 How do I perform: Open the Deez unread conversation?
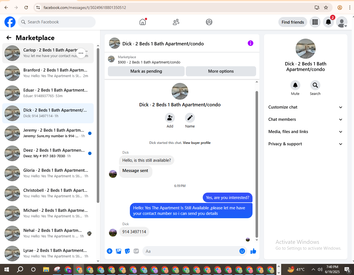48,153
